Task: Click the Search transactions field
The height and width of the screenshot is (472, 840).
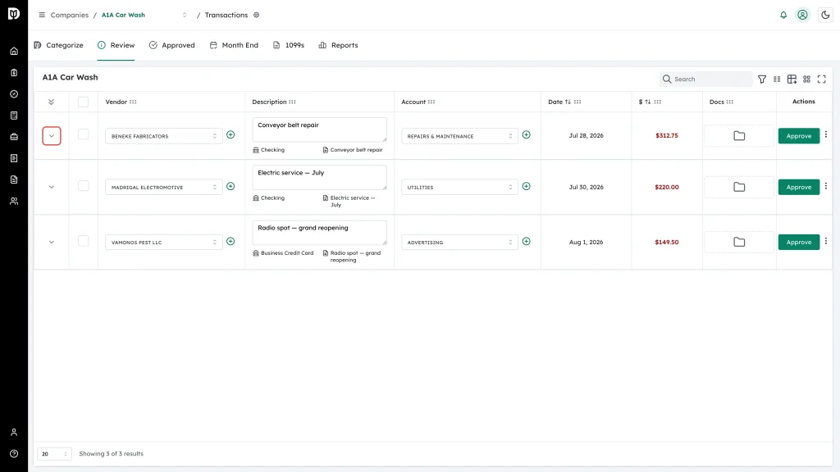Action: (706, 79)
